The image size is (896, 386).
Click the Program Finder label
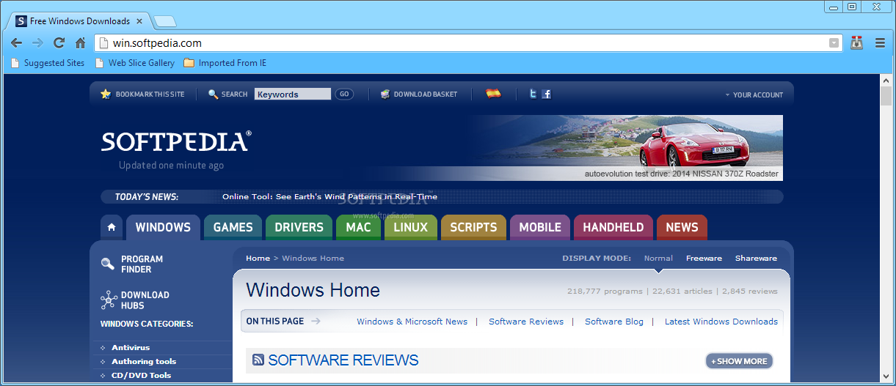pos(142,264)
